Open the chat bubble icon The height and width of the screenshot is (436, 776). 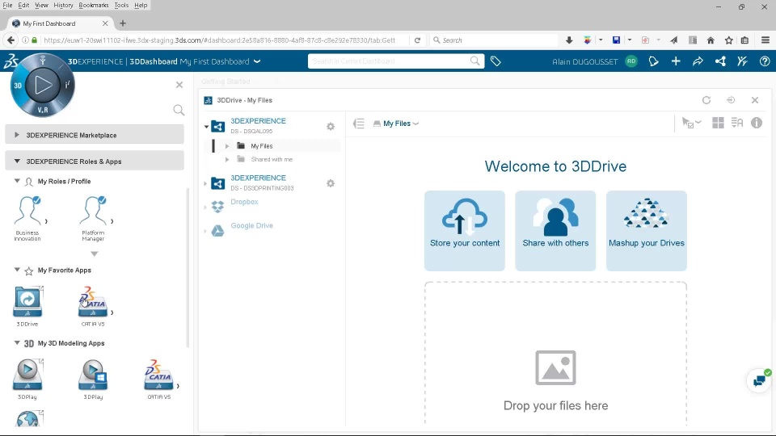click(x=759, y=380)
